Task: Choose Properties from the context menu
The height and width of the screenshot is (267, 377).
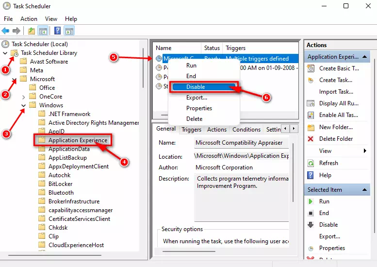Action: pos(199,108)
